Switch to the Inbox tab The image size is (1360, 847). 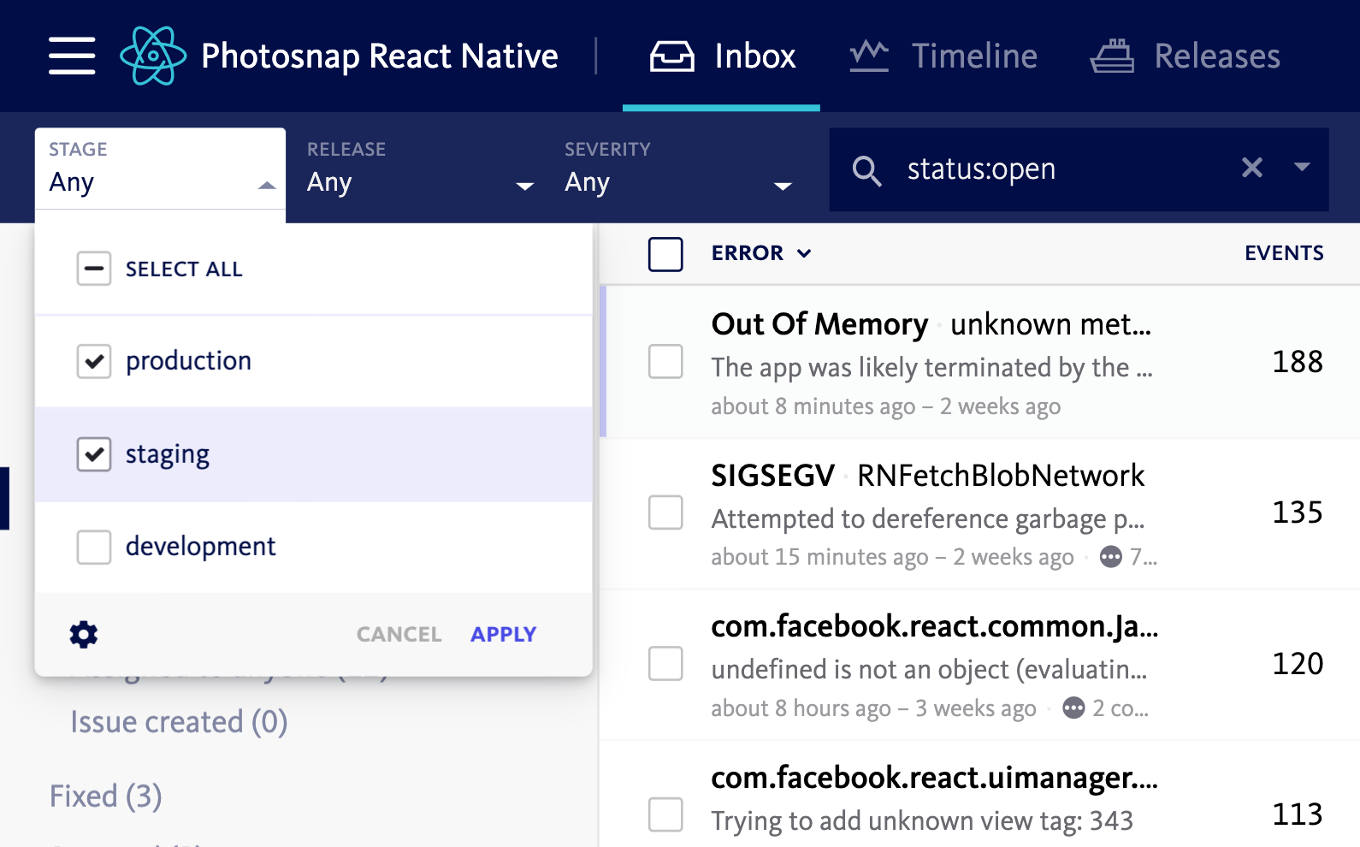(721, 56)
